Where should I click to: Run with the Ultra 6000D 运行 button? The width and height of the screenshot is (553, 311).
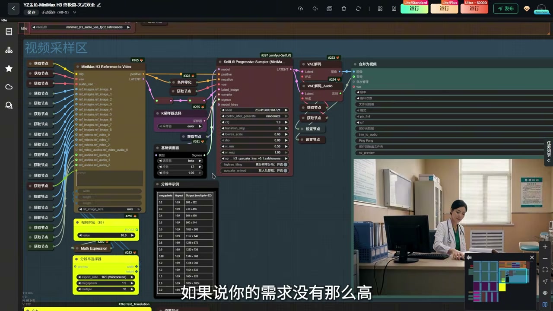pyautogui.click(x=474, y=8)
